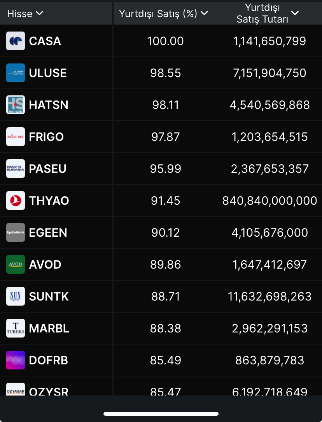Tap the FRIGO-PAK logo icon
This screenshot has height=422, width=322.
[x=16, y=137]
